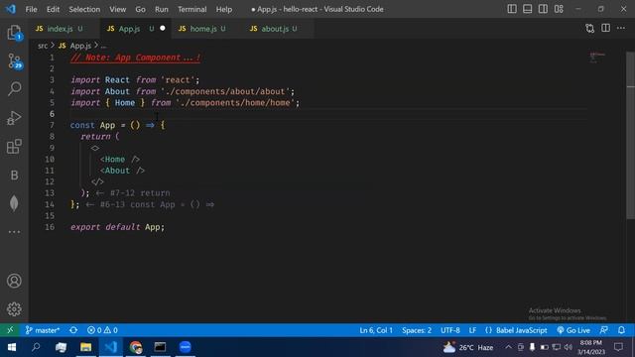The height and width of the screenshot is (357, 635).
Task: Open the View menu
Action: [x=117, y=9]
